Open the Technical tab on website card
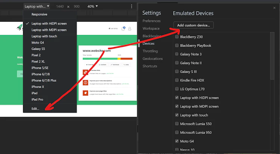The width and height of the screenshot is (280, 154). coord(115,65)
